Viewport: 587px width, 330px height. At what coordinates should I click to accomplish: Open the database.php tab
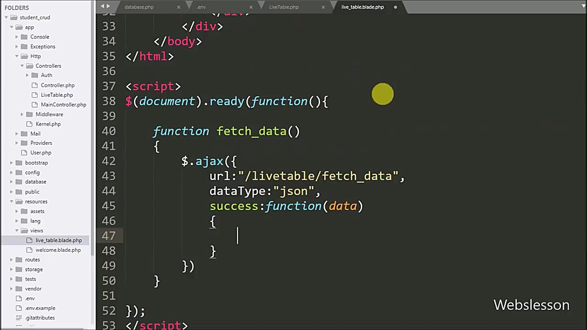139,7
